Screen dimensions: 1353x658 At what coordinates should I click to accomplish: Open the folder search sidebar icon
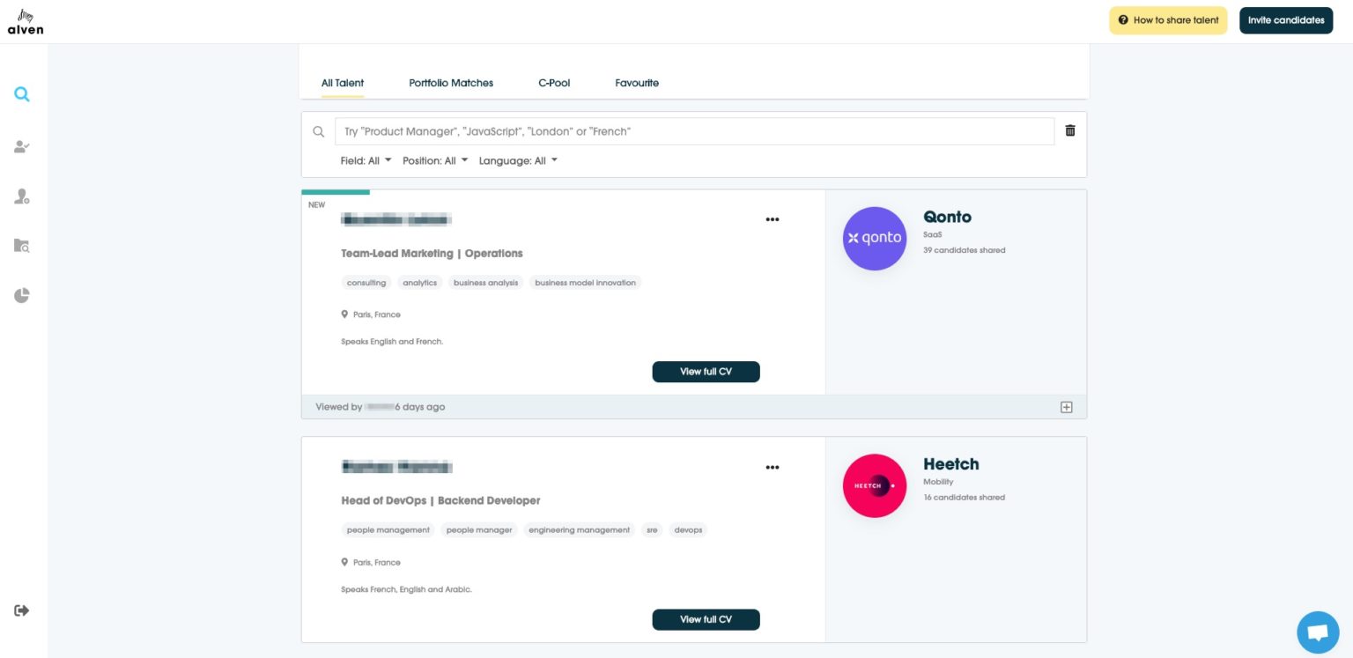[x=20, y=246]
